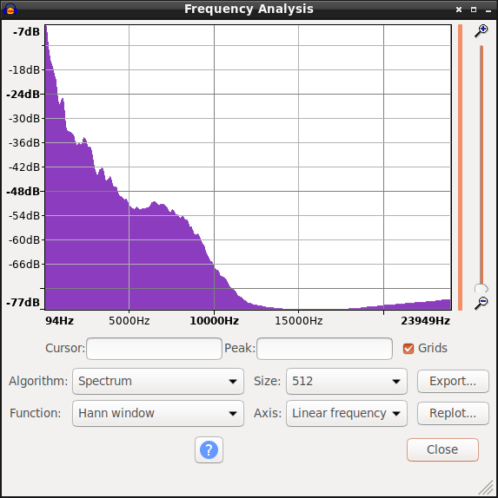Click the purple spectrum plot area
This screenshot has height=498, width=498.
[x=248, y=167]
